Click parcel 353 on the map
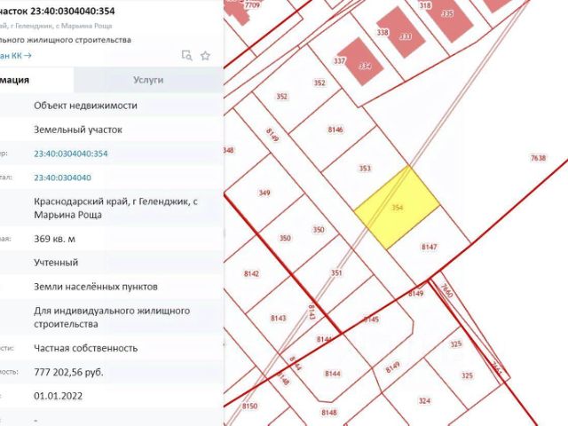 tap(365, 168)
